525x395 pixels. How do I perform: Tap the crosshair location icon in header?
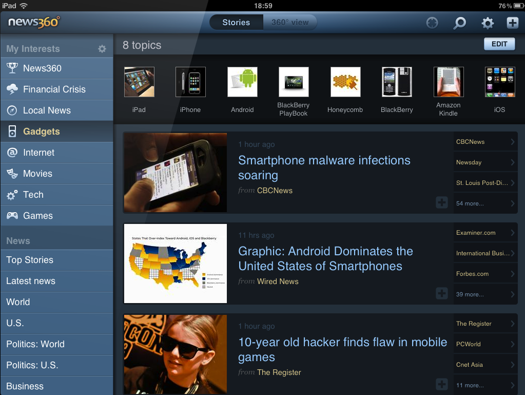[x=432, y=23]
